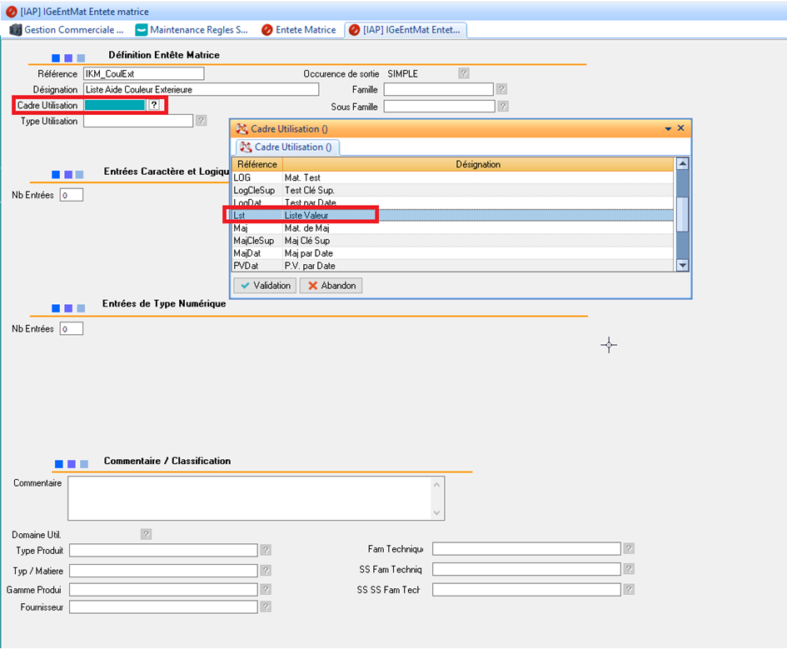The width and height of the screenshot is (787, 649).
Task: Select the MajCleSup row in the list
Action: 452,241
